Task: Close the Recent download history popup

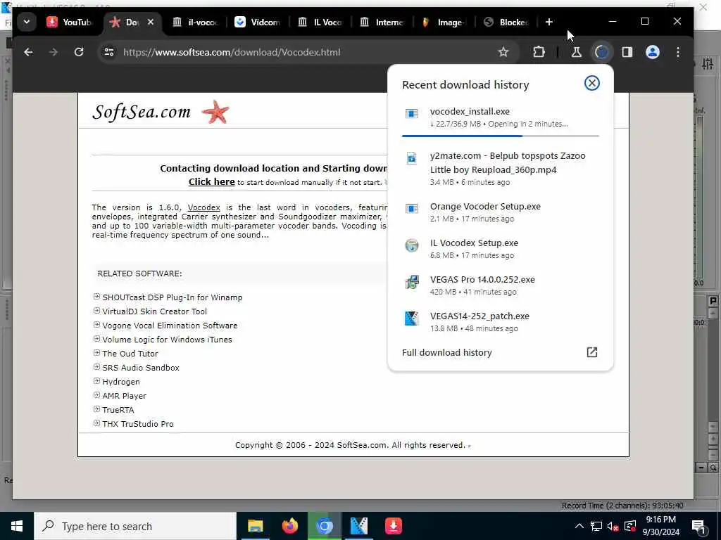Action: [591, 83]
